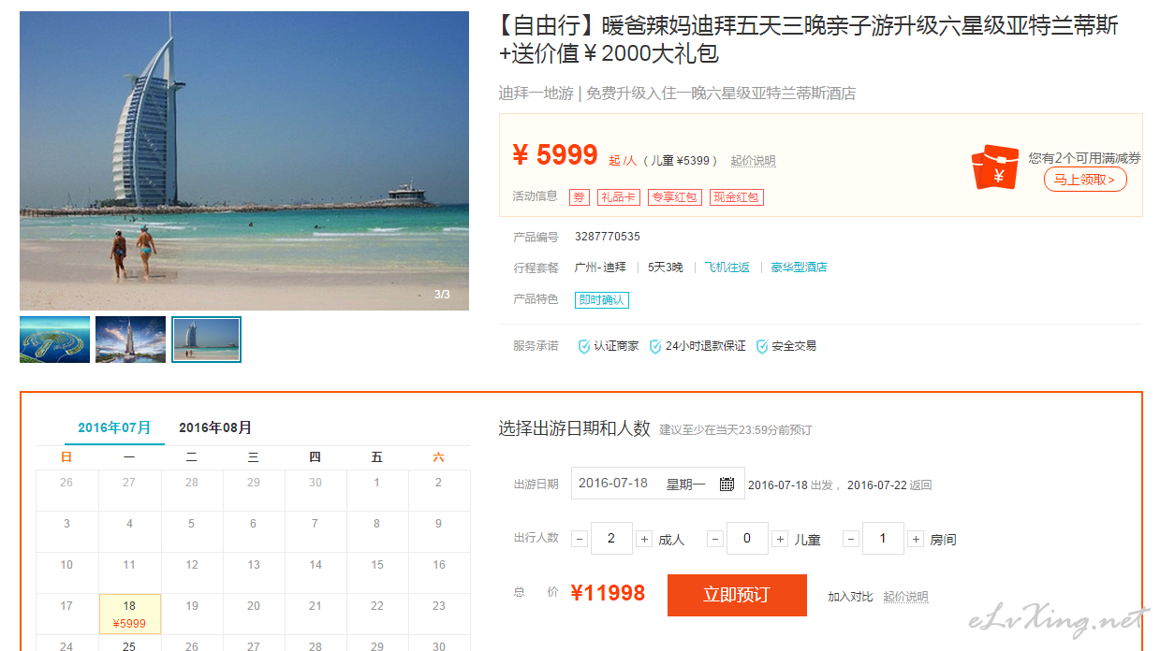Increase adult count with plus button
Viewport: 1160px width, 651px height.
point(644,539)
